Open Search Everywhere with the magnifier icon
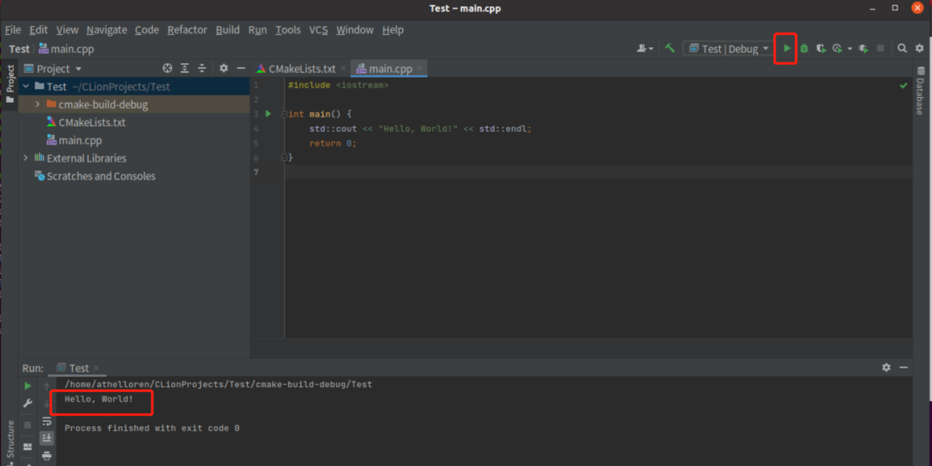The height and width of the screenshot is (466, 932). click(902, 48)
